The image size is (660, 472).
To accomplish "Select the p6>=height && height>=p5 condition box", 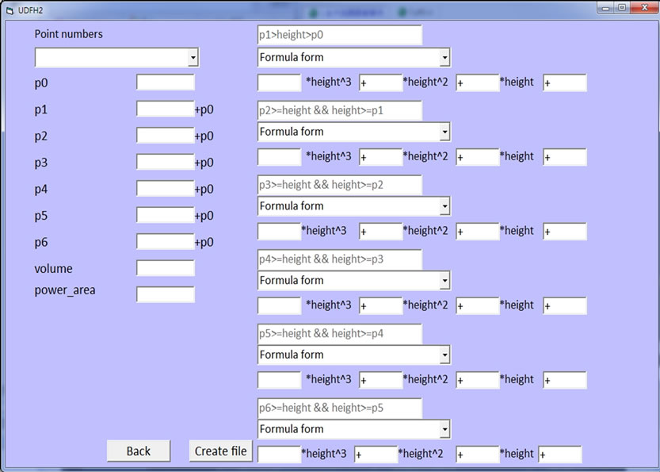I will pyautogui.click(x=339, y=408).
